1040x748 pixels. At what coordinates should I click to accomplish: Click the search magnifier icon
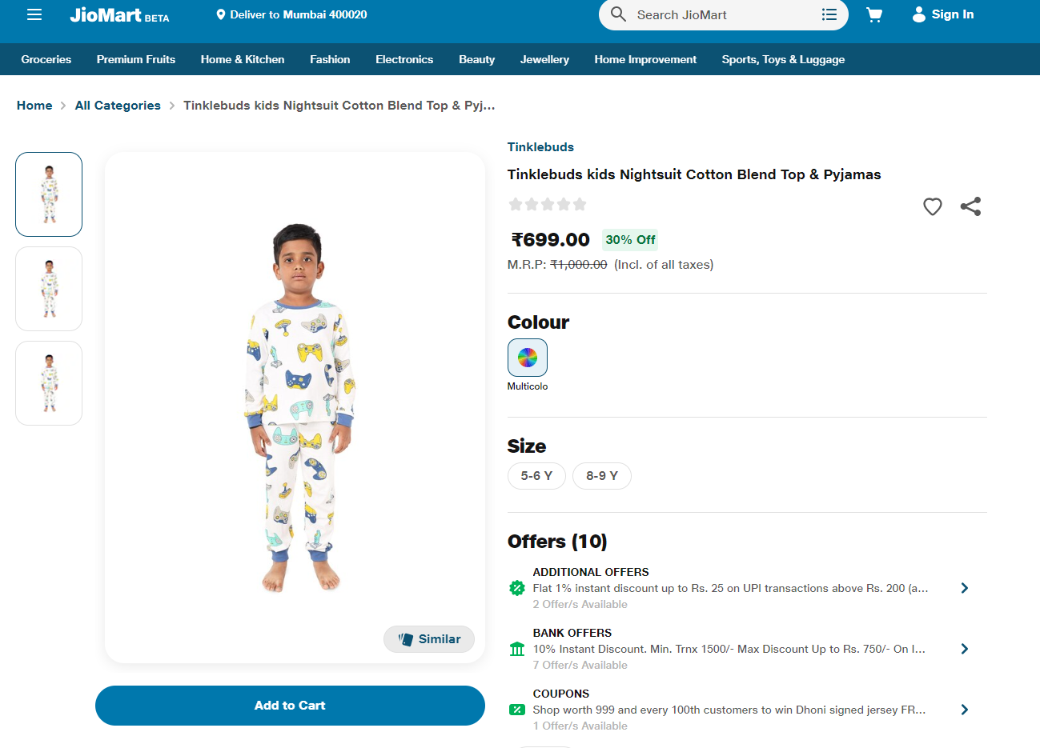(618, 14)
